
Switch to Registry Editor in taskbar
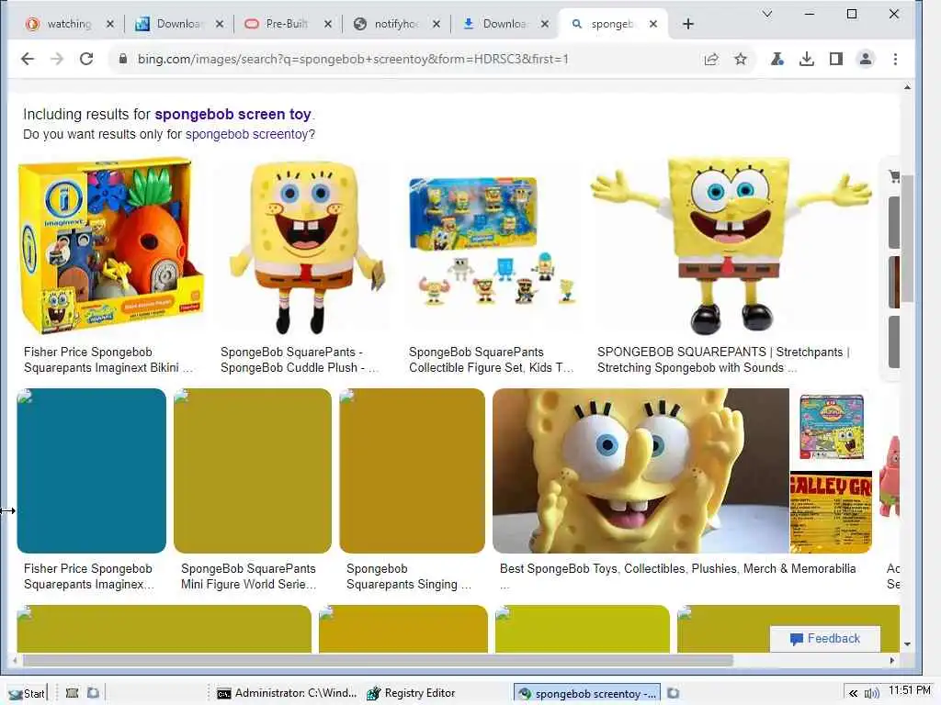click(412, 694)
